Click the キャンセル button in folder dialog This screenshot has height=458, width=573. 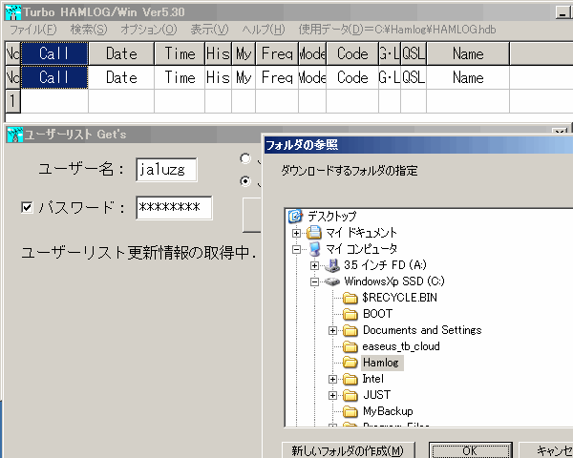(x=546, y=450)
